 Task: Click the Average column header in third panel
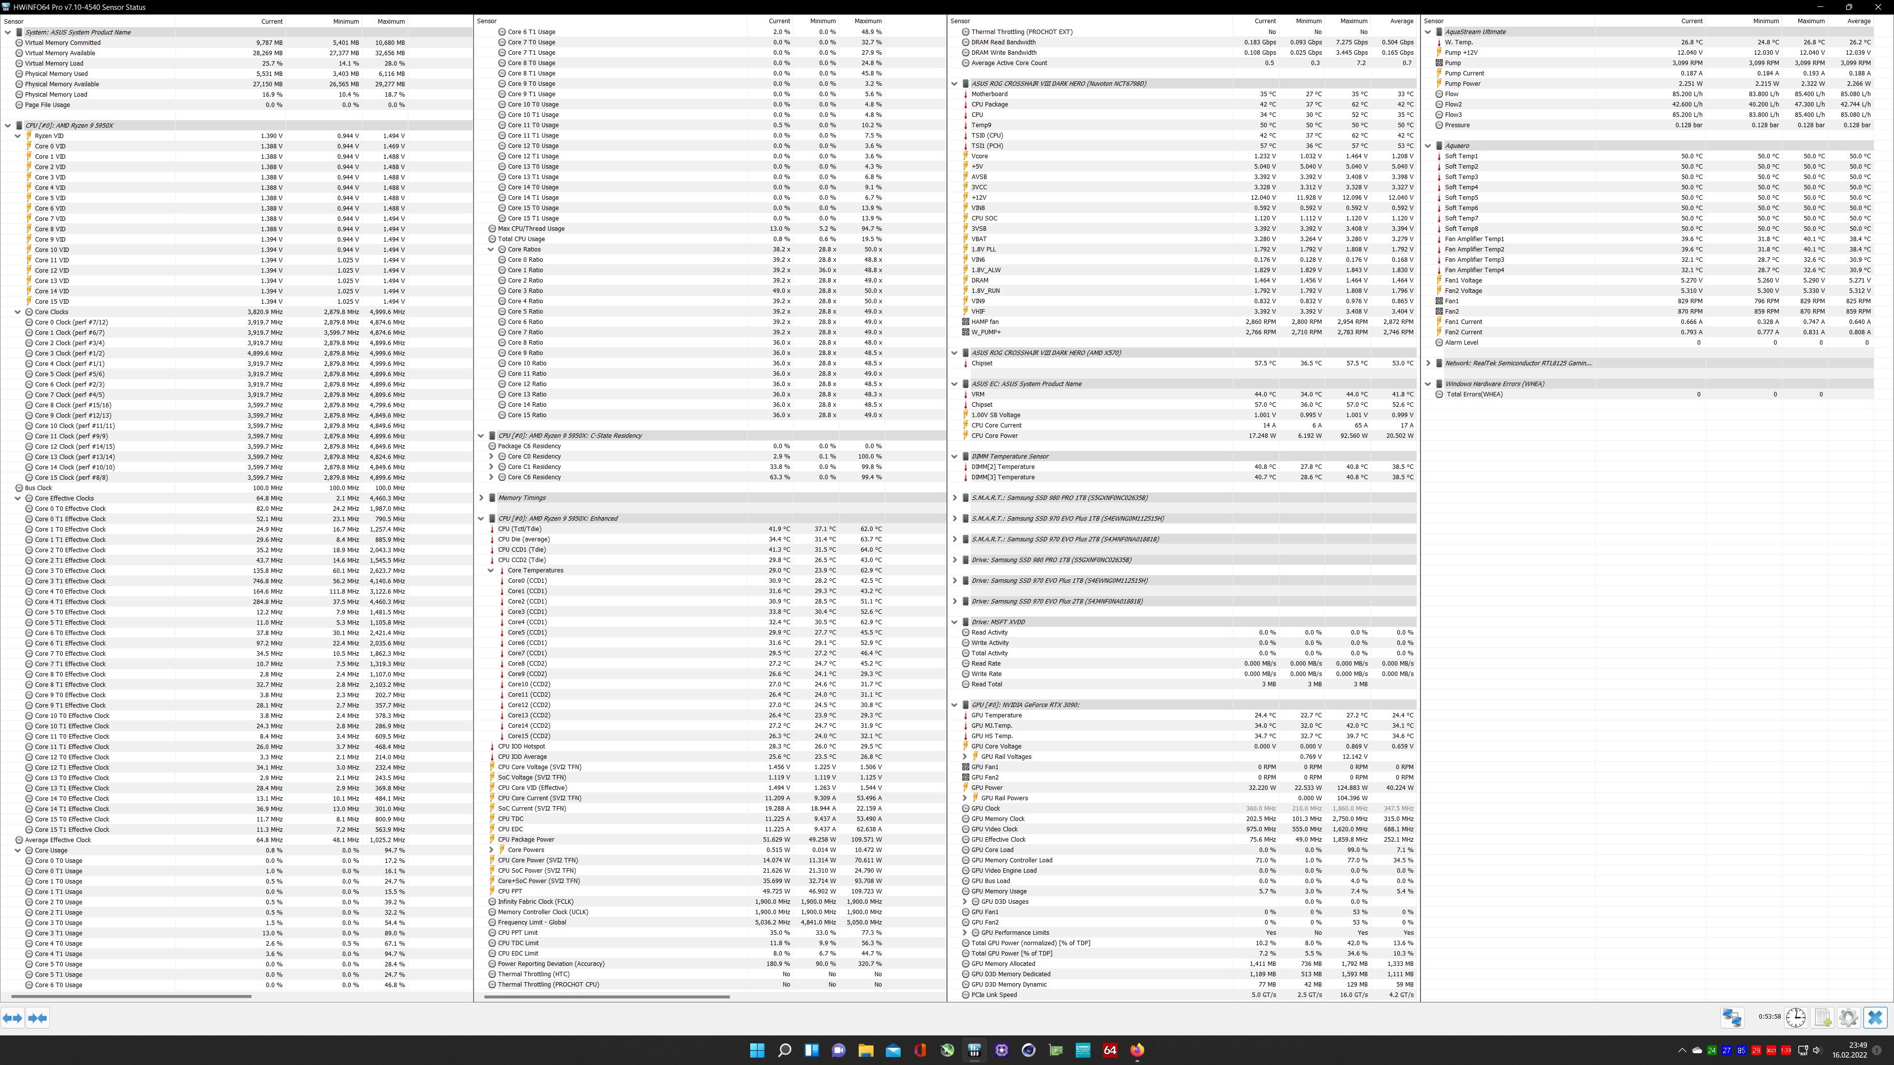[1402, 21]
